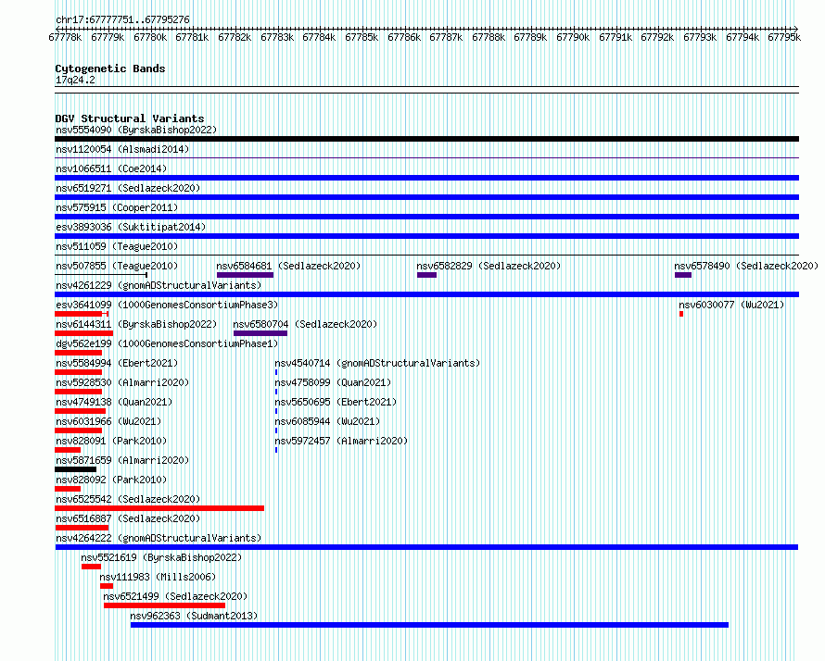Select the blue bar under nsv1066511
This screenshot has width=825, height=661.
426,178
